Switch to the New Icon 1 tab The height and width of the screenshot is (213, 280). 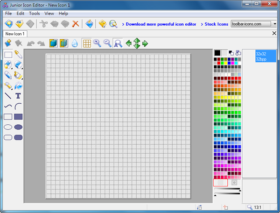15,34
